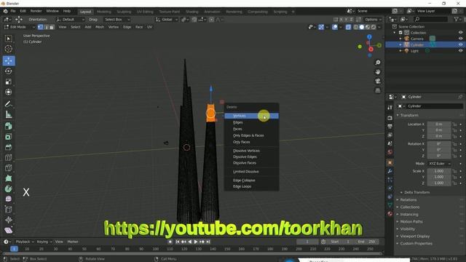The width and height of the screenshot is (466, 262).
Task: Open the Edit Mode dropdown
Action: coord(20,27)
